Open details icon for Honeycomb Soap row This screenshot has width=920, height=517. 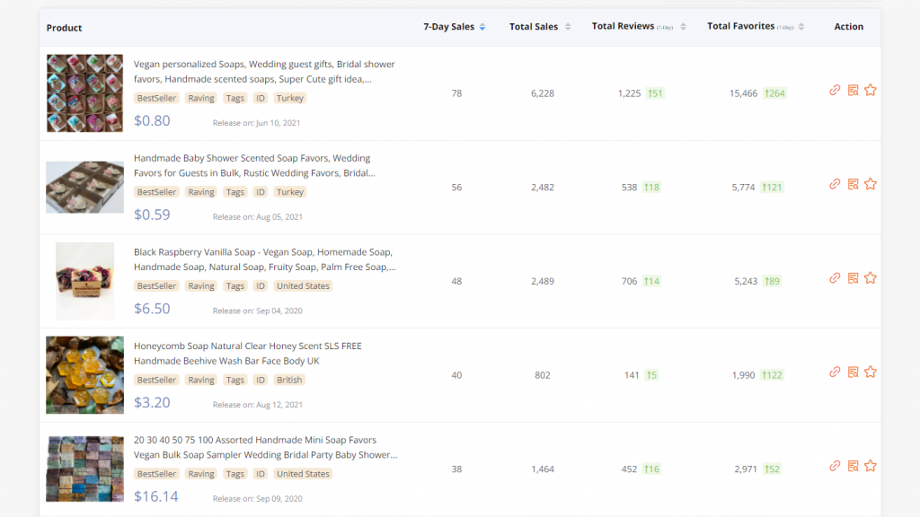(x=853, y=372)
